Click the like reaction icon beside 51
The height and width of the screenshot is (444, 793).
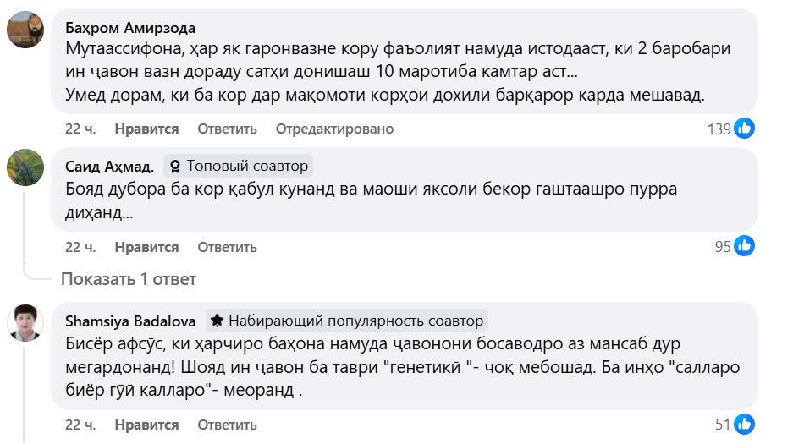744,424
